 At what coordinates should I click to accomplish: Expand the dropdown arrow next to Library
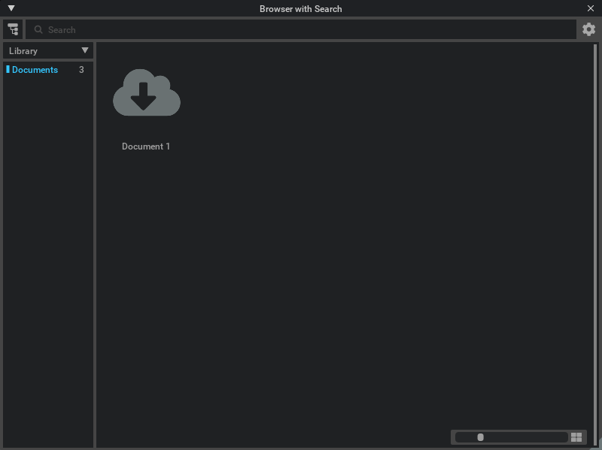click(85, 50)
